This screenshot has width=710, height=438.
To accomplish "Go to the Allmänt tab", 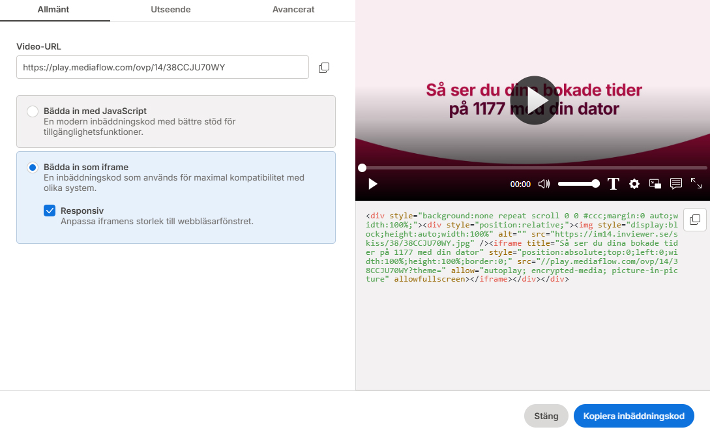I will pyautogui.click(x=53, y=10).
